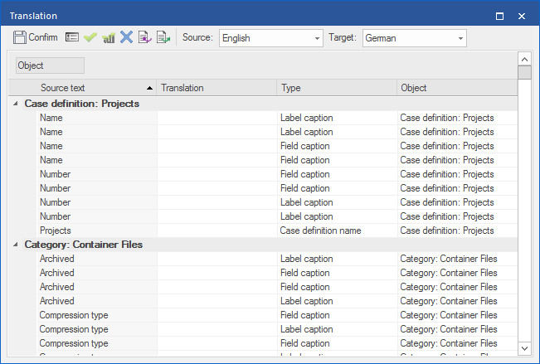Collapse the Case definition: Projects group

(x=16, y=104)
